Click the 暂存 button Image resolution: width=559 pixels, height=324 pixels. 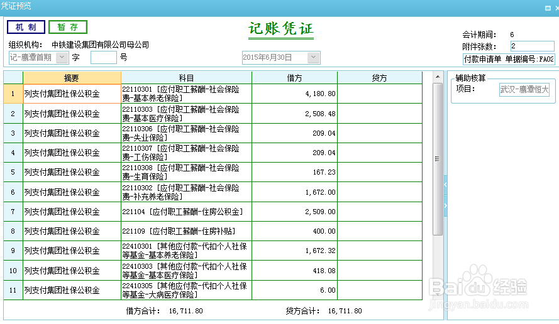68,27
